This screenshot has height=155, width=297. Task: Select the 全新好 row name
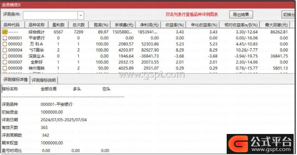[36, 62]
